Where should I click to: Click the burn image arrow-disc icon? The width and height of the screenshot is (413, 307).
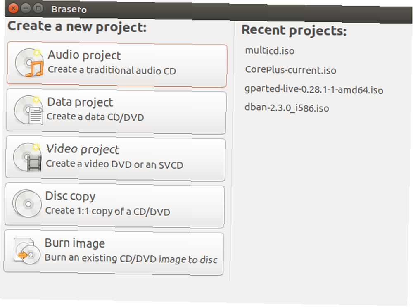pos(26,251)
